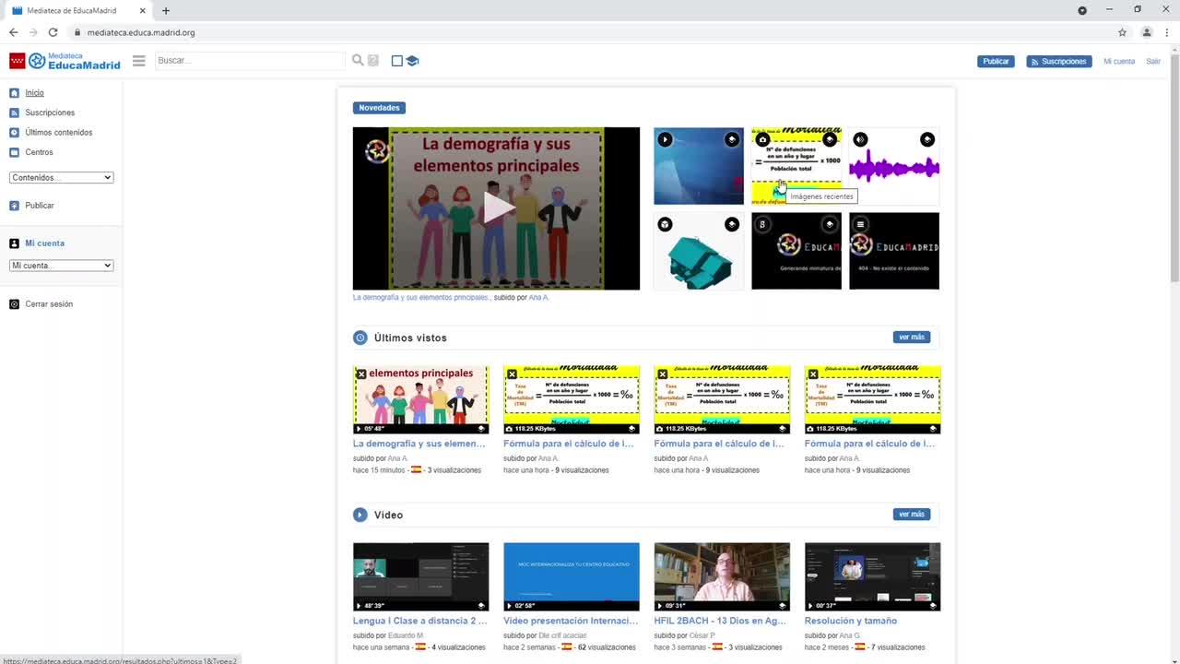Go to Inicio in sidebar
Image resolution: width=1180 pixels, height=664 pixels.
(x=34, y=93)
